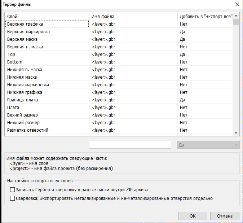Image resolution: width=243 pixels, height=223 pixels.
Task: Select the Разметка отверстий row
Action: [119, 130]
